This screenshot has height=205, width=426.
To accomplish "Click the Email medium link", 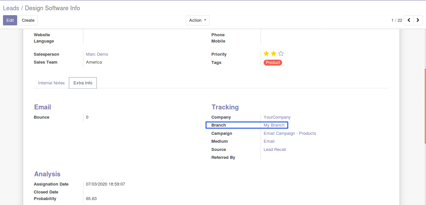I will tap(269, 141).
